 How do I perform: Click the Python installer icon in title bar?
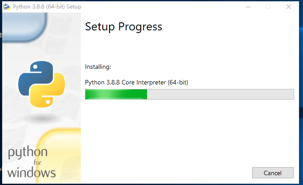[x=7, y=7]
